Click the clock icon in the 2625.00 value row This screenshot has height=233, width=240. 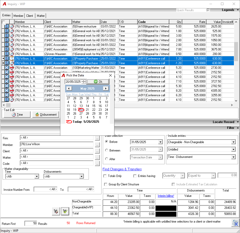pyautogui.click(x=12, y=26)
